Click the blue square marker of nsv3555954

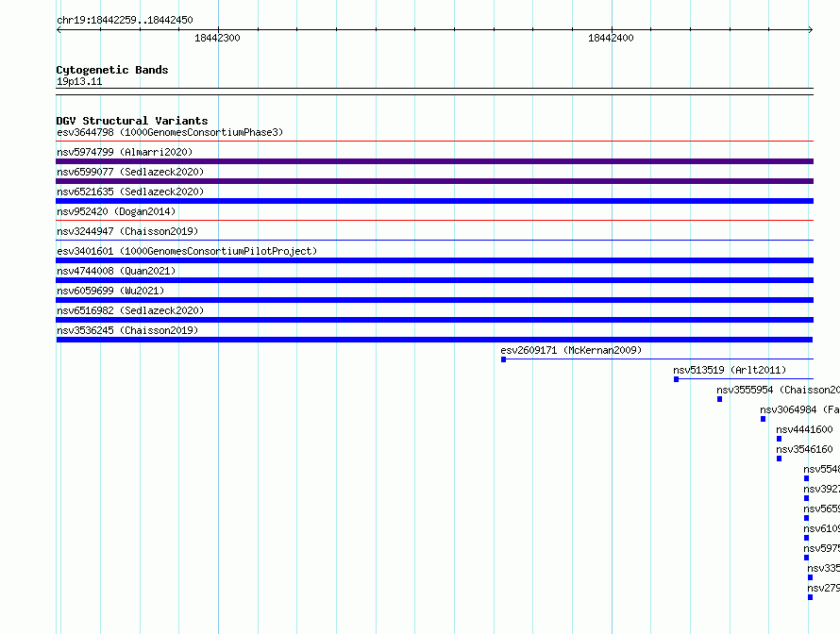coord(719,399)
